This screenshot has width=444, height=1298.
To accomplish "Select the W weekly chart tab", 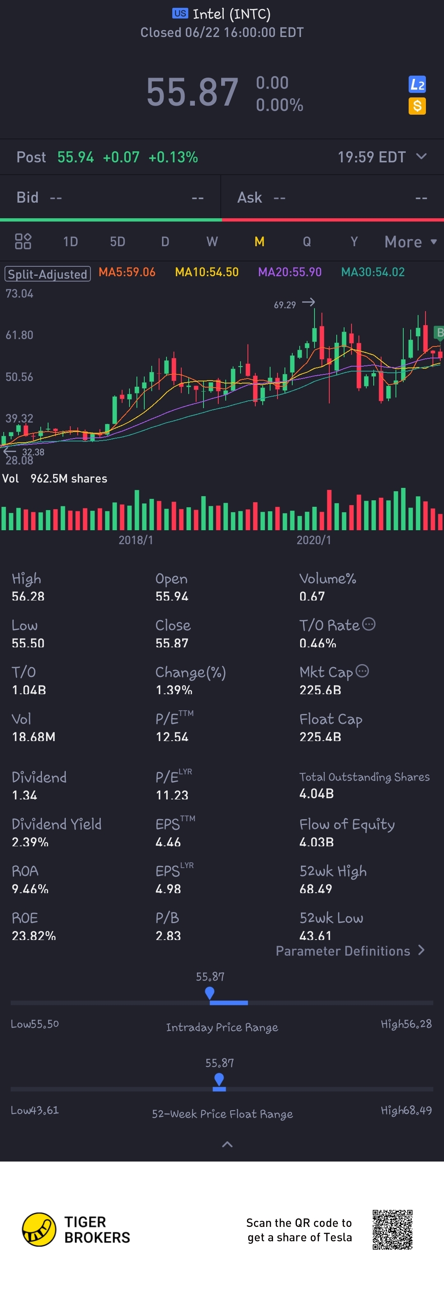I will pyautogui.click(x=212, y=242).
